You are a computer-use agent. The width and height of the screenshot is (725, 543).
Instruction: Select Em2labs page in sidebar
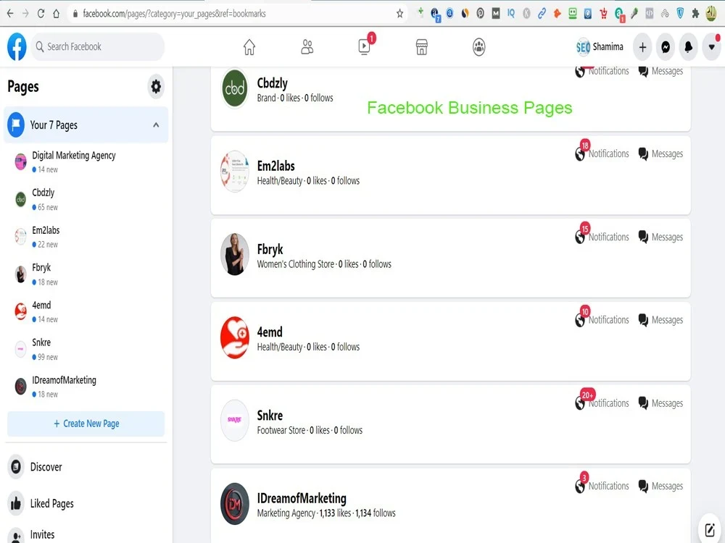click(86, 237)
